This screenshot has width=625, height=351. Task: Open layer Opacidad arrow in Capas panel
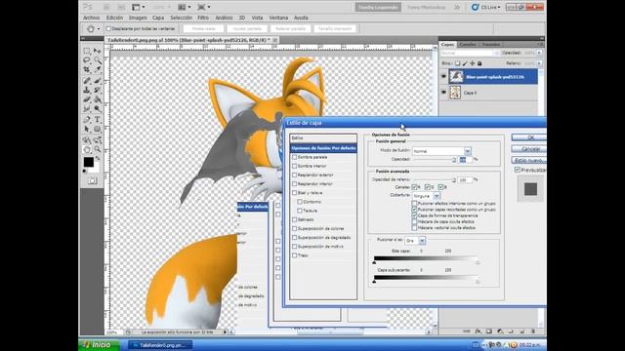(539, 53)
